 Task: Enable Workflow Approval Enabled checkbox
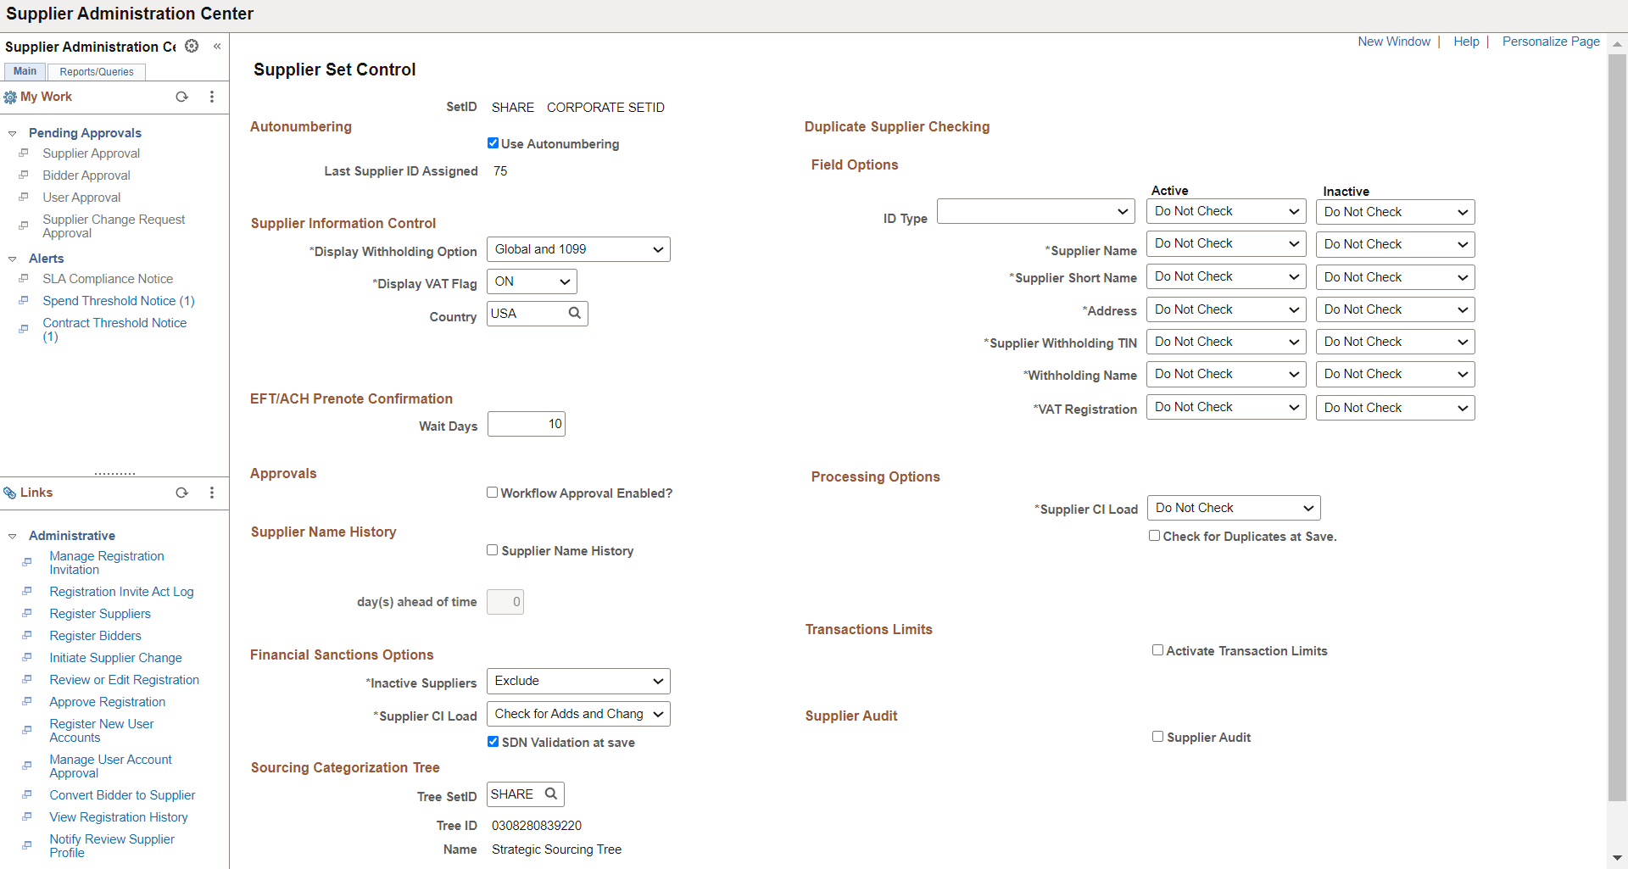(492, 493)
